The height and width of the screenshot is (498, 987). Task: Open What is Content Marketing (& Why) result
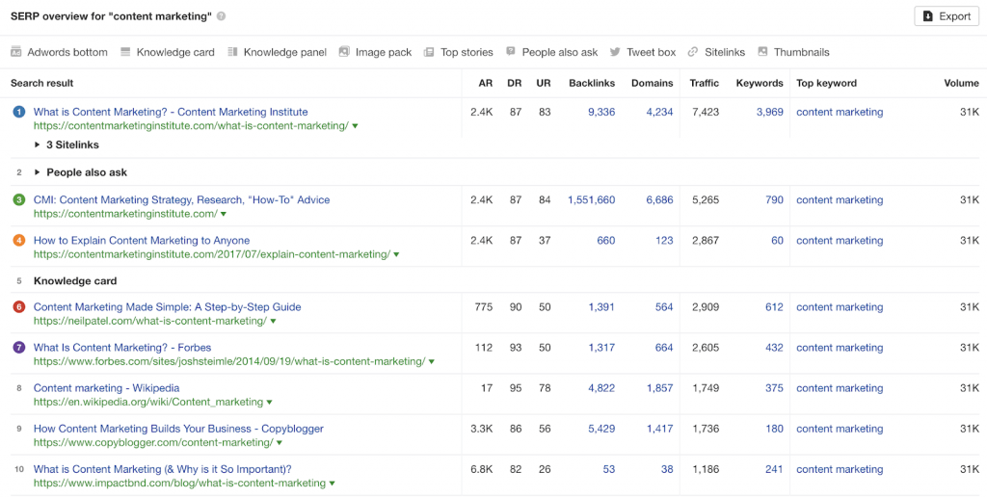tap(162, 469)
